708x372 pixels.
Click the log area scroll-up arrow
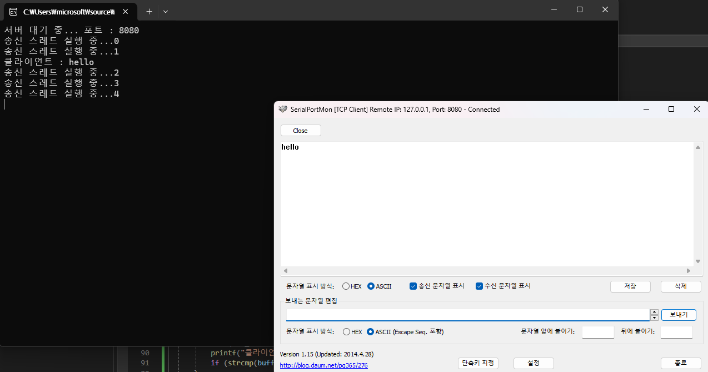click(698, 147)
